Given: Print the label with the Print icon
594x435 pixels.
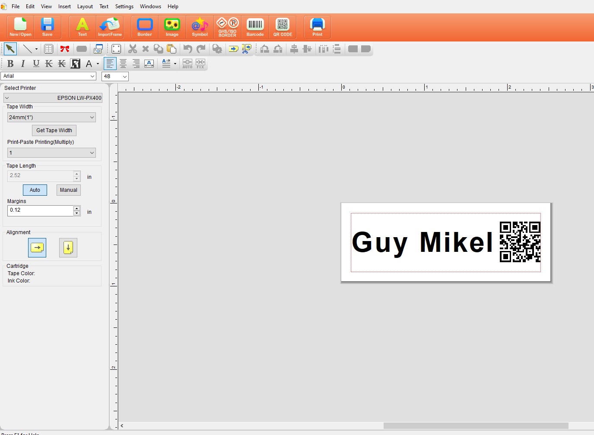Looking at the screenshot, I should (317, 27).
